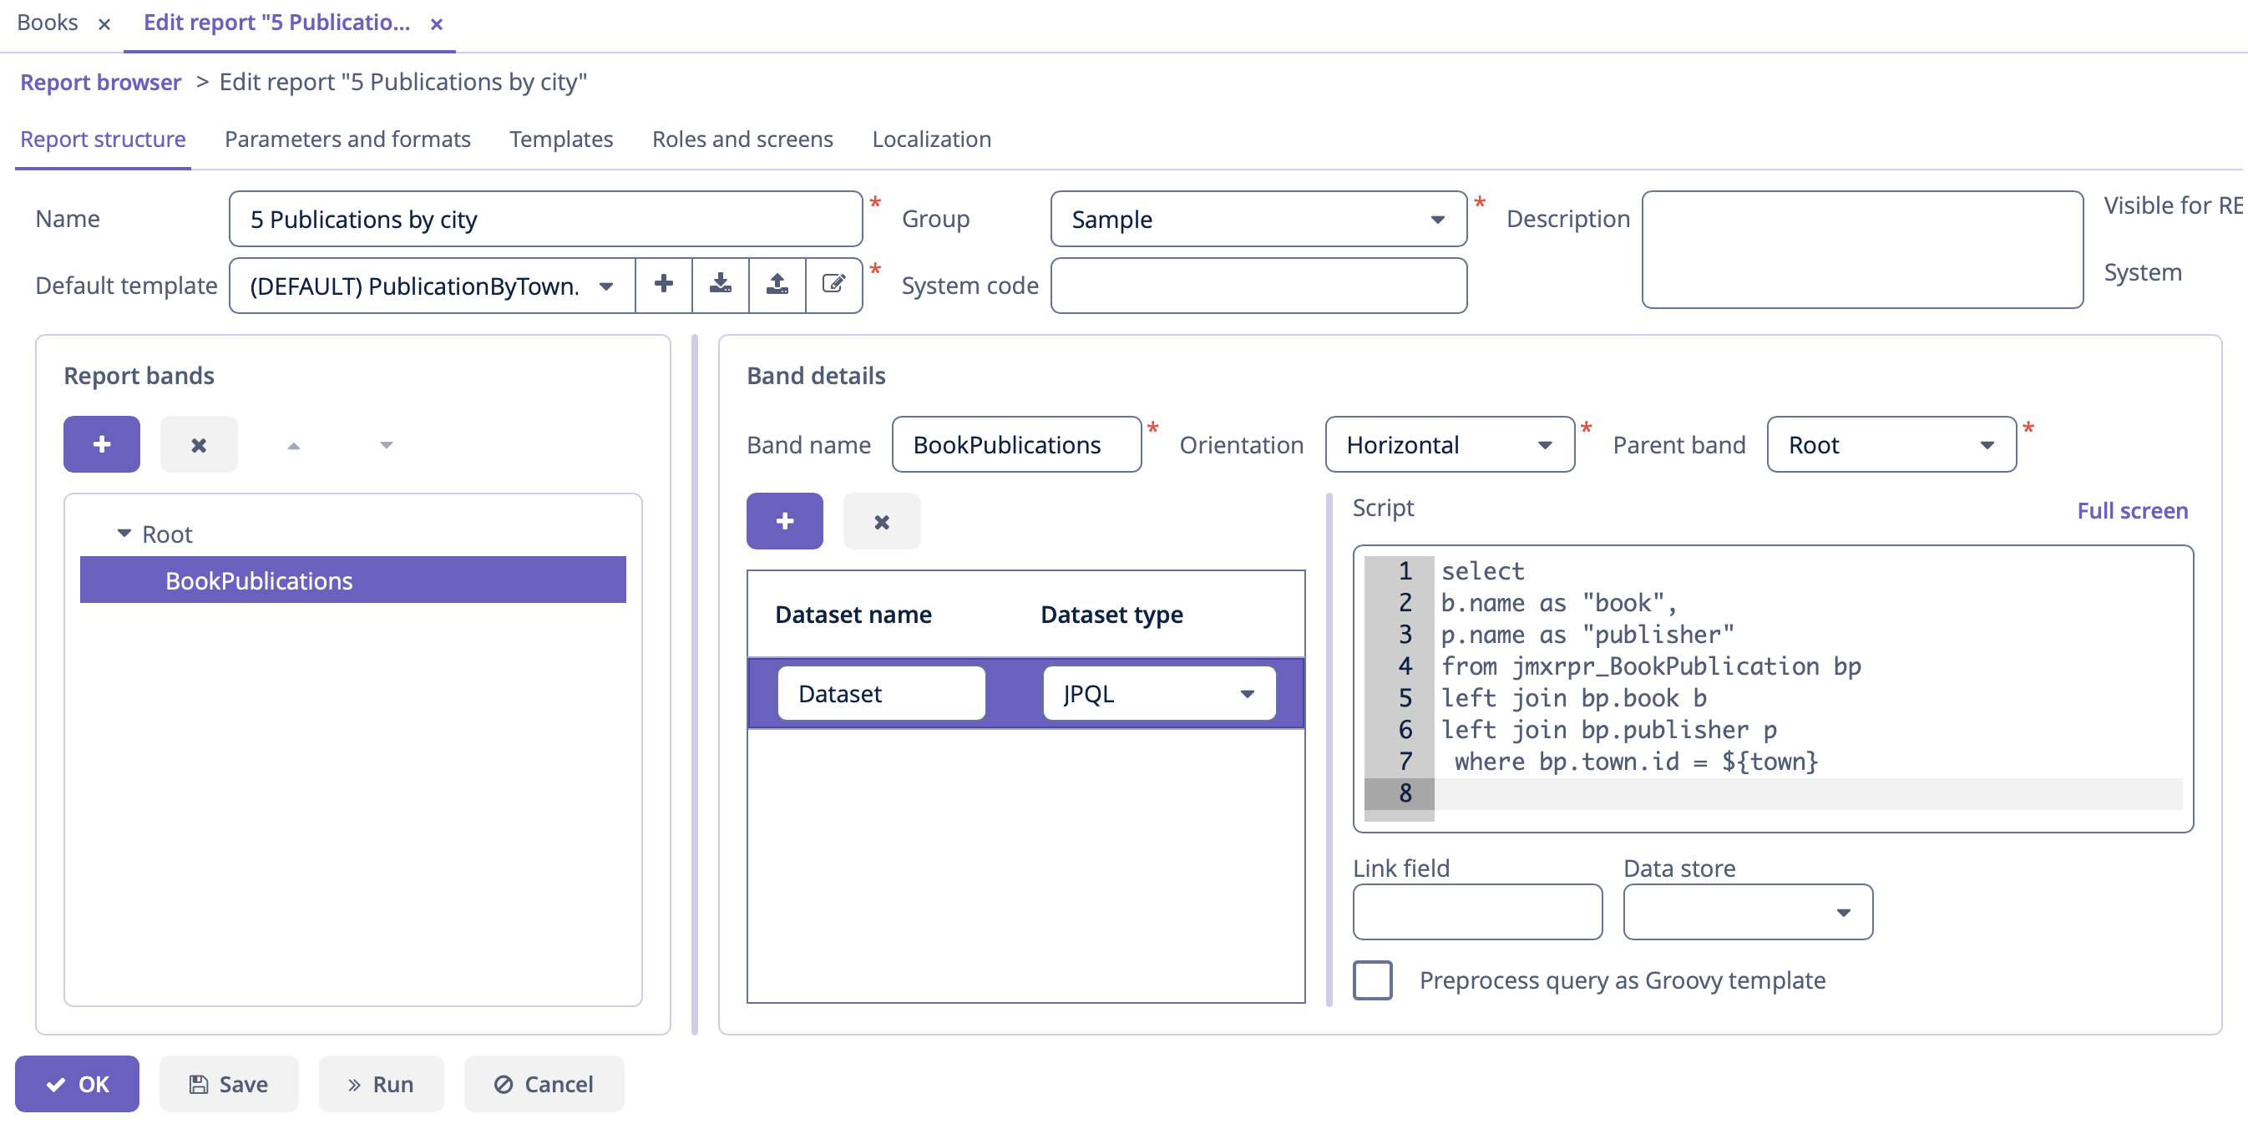The width and height of the screenshot is (2248, 1124).
Task: Select the BookPublications band in tree
Action: (x=352, y=580)
